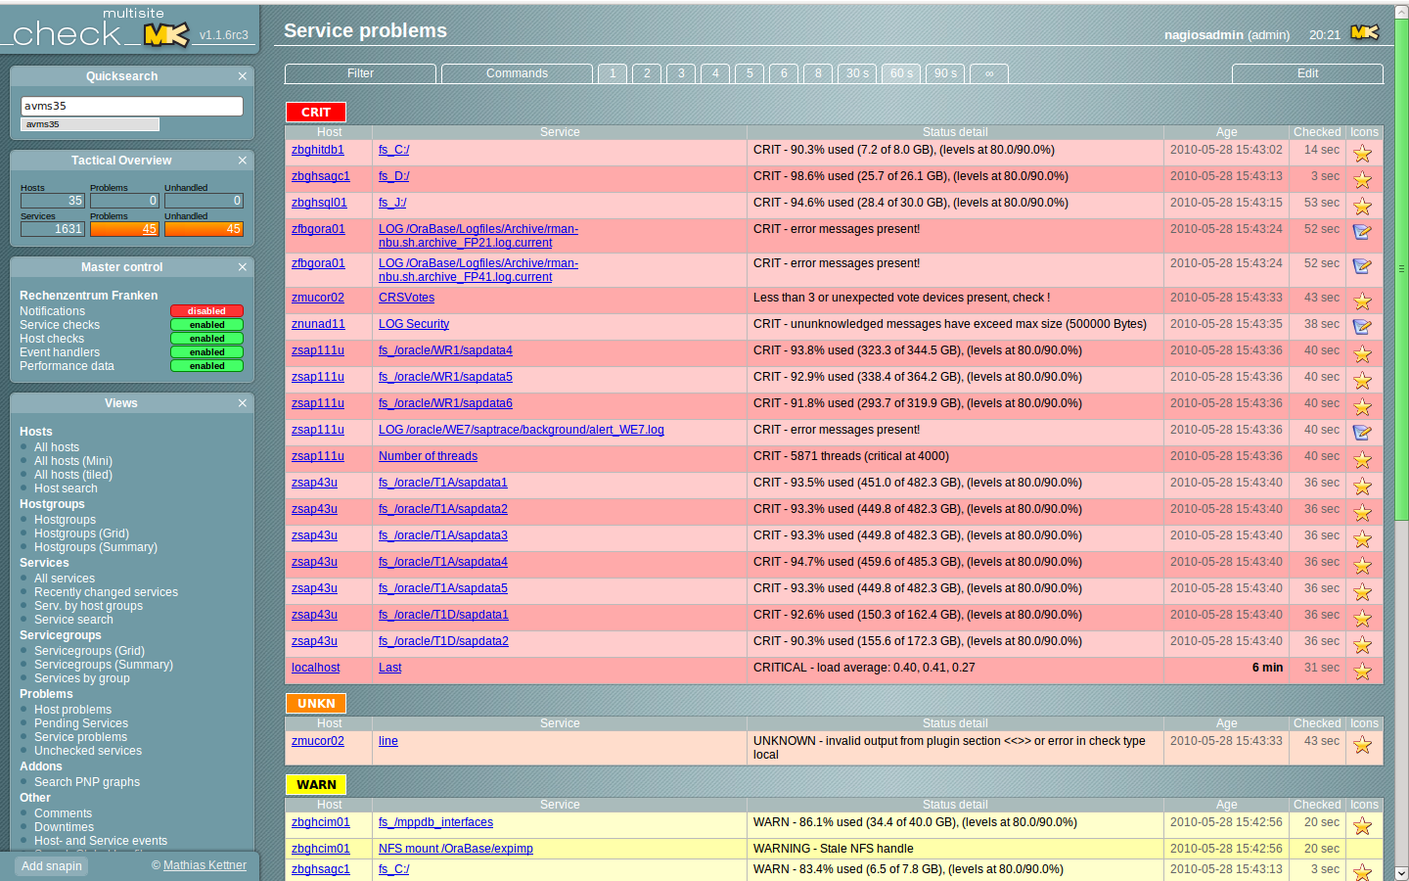Open logfile icon for FP21.log.current row
Image resolution: width=1409 pixels, height=881 pixels.
click(1362, 232)
